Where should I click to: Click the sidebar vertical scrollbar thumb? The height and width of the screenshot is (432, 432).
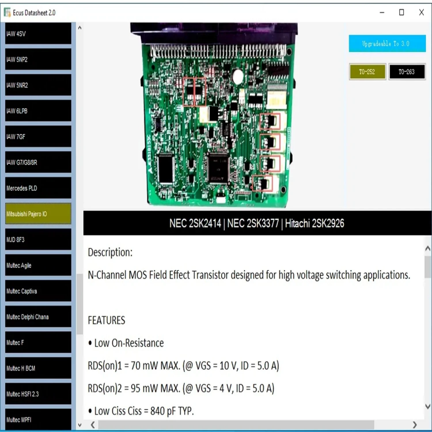click(80, 304)
